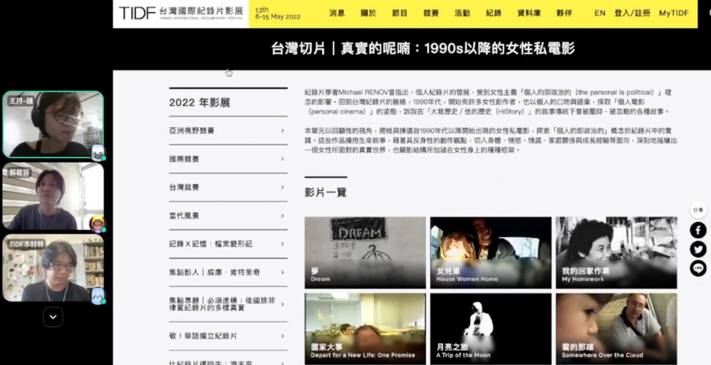Open 活動 menu in top navigation
This screenshot has width=711, height=365.
click(462, 13)
